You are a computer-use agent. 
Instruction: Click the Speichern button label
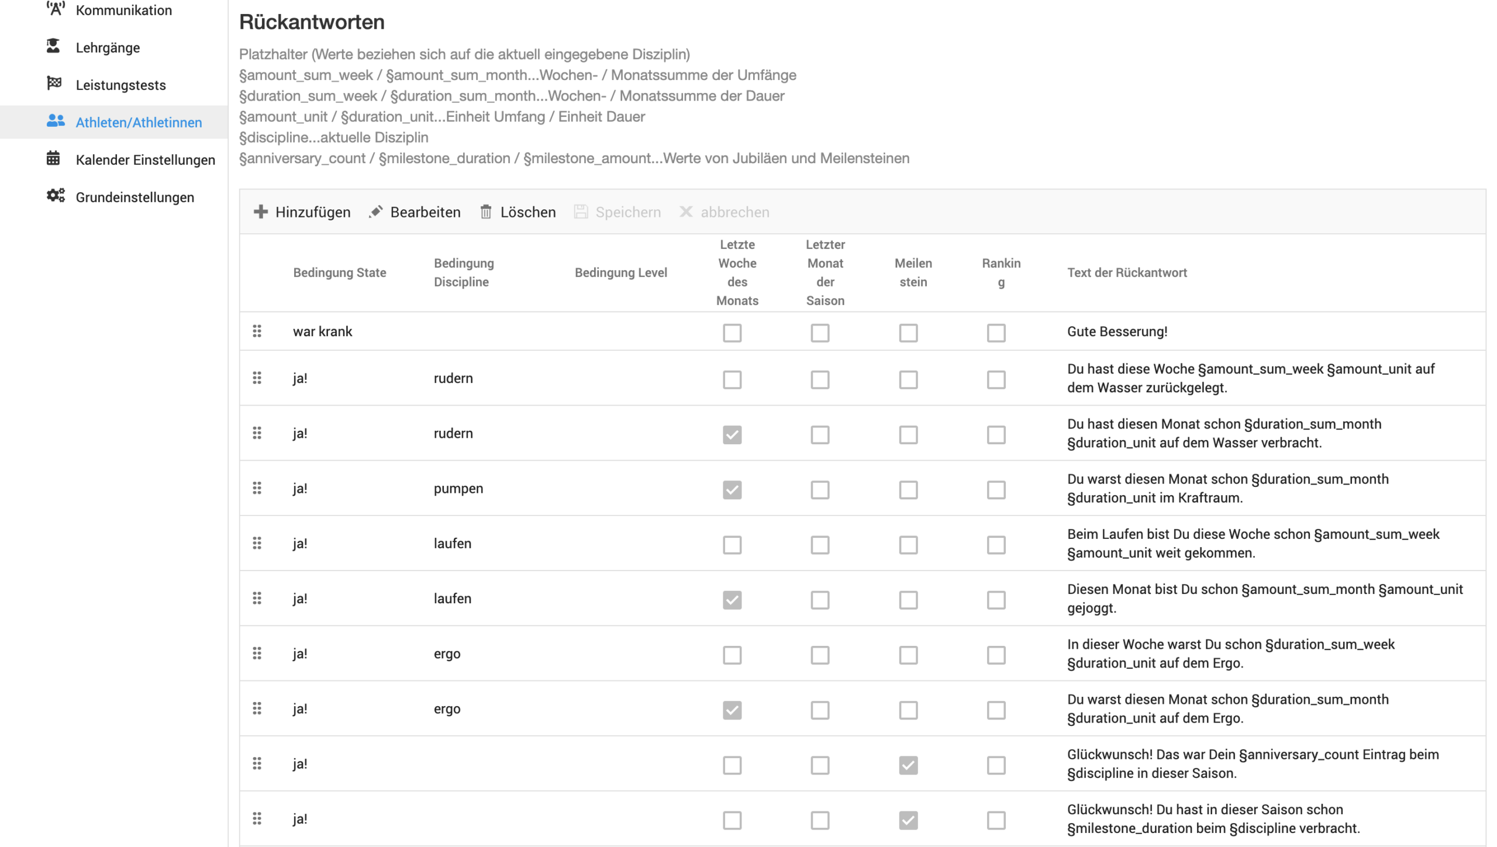628,212
